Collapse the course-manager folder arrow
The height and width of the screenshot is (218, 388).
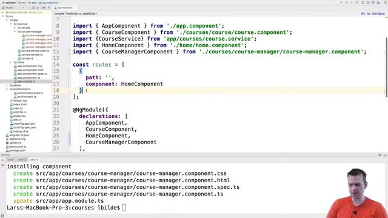[15, 31]
